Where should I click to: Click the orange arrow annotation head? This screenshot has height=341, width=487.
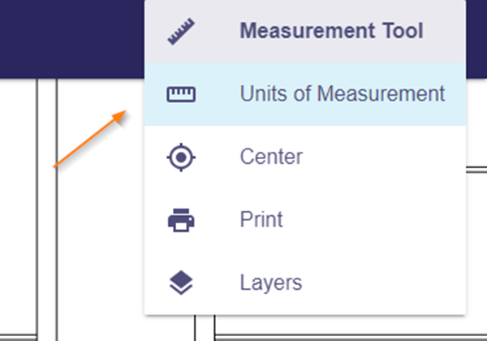[119, 116]
